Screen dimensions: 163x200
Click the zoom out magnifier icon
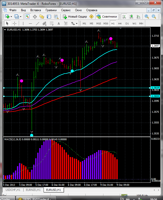[x=154, y=17]
